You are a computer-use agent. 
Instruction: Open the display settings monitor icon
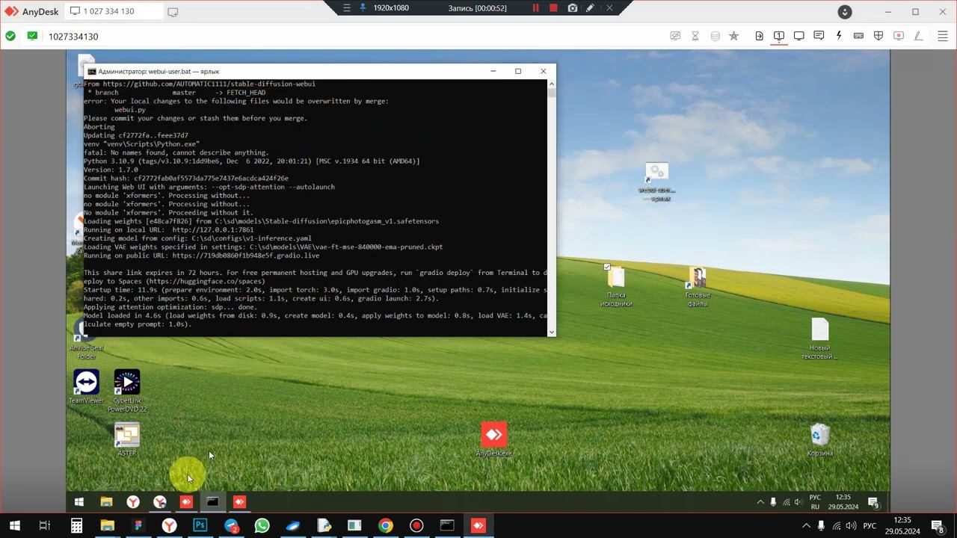point(799,36)
